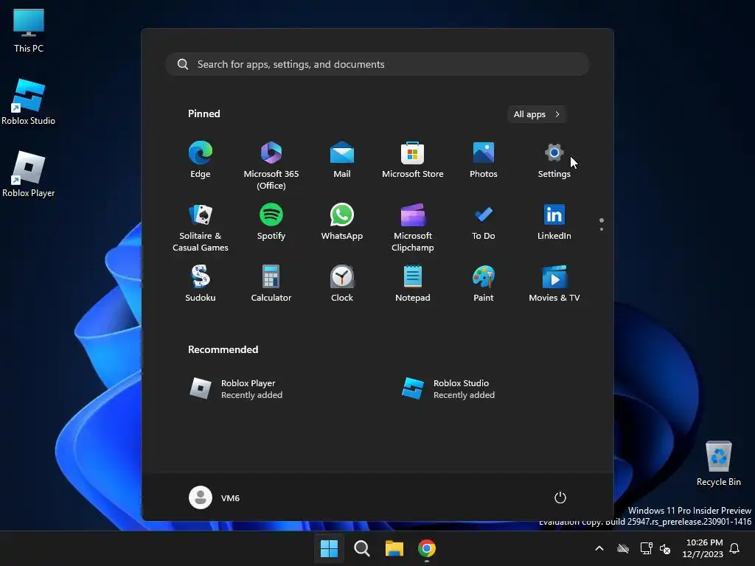
Task: Open LinkedIn
Action: (554, 223)
